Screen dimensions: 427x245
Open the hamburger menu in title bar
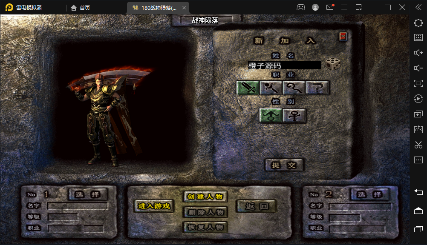tap(344, 7)
